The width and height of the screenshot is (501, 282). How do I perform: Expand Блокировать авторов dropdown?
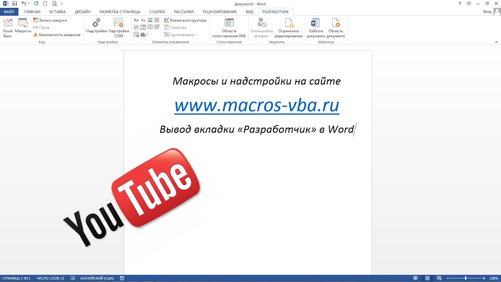[x=262, y=28]
